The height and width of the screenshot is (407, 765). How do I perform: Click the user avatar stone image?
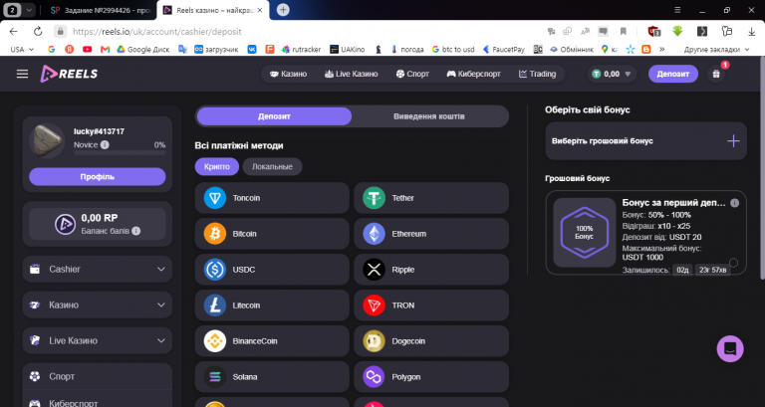[x=47, y=141]
